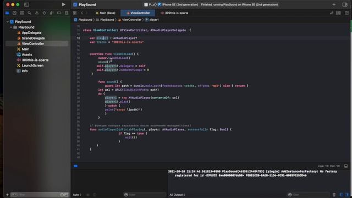Image resolution: width=352 pixels, height=198 pixels.
Task: Collapse the PlaySound group folder
Action: click(x=11, y=27)
